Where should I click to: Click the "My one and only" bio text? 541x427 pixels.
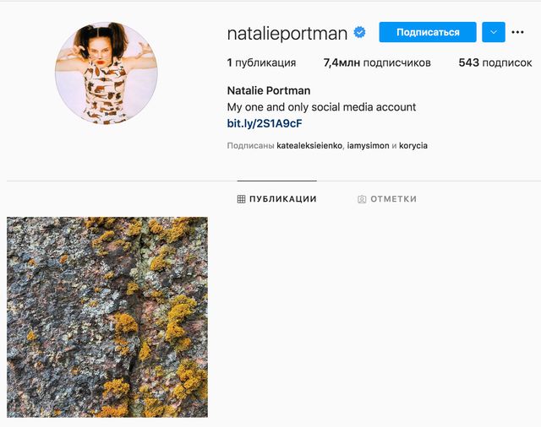pyautogui.click(x=321, y=107)
